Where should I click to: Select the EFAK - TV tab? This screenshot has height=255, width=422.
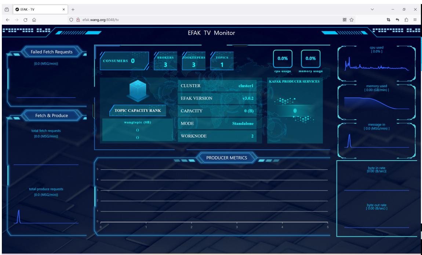40,10
